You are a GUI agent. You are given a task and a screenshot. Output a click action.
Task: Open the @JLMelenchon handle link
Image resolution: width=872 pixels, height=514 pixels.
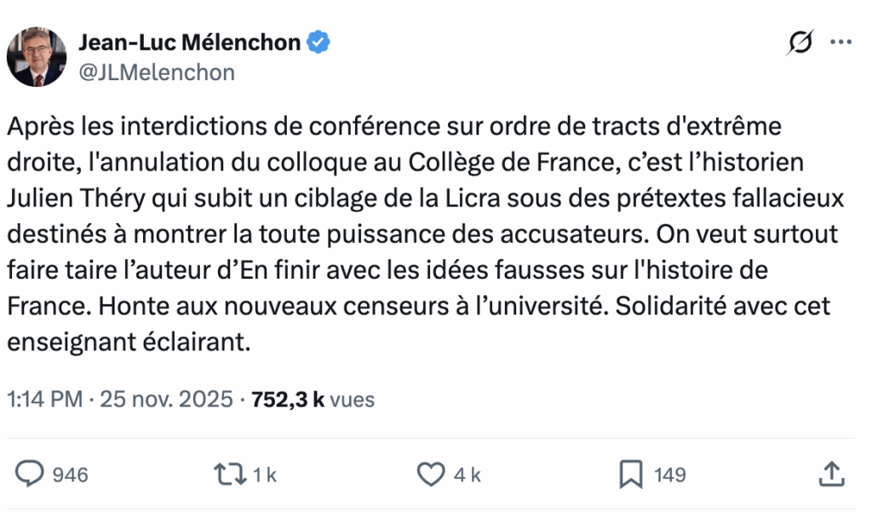157,72
